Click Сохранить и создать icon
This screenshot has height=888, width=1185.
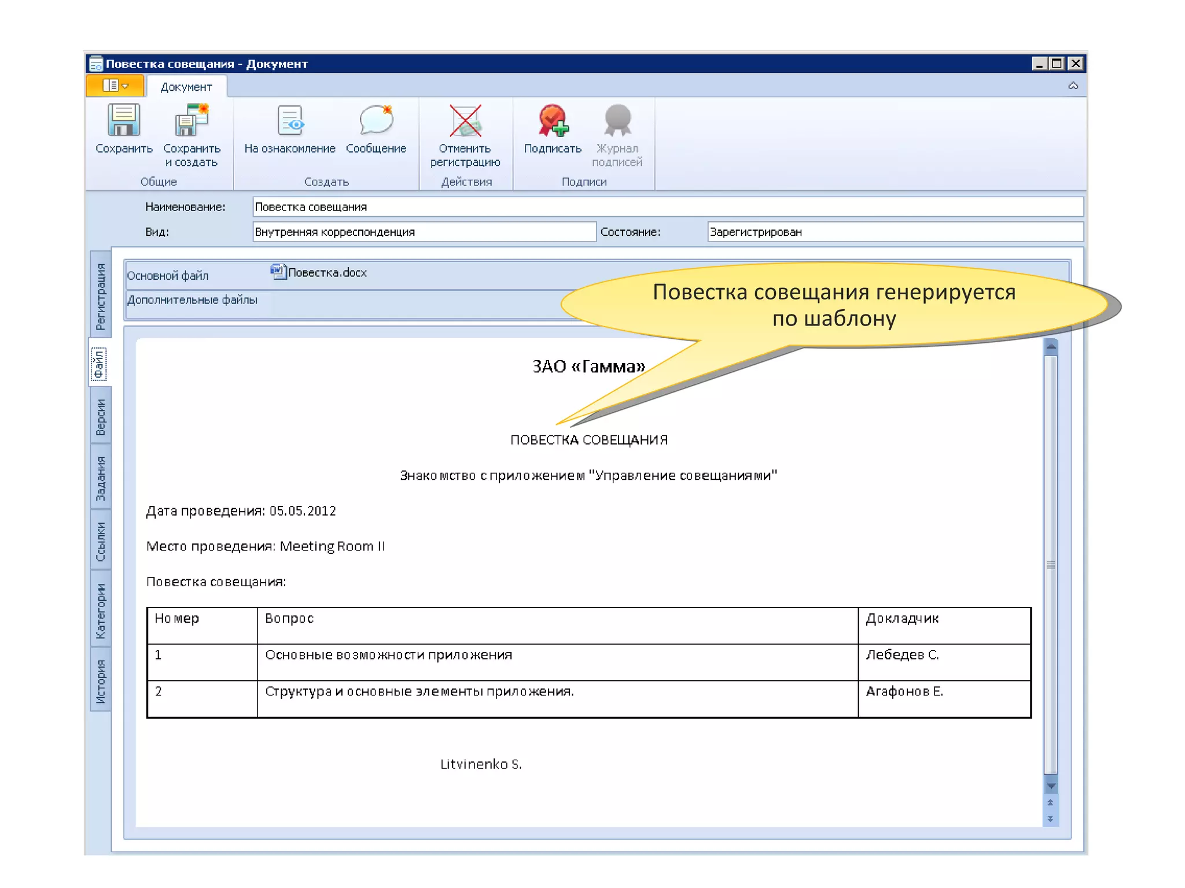[x=192, y=121]
